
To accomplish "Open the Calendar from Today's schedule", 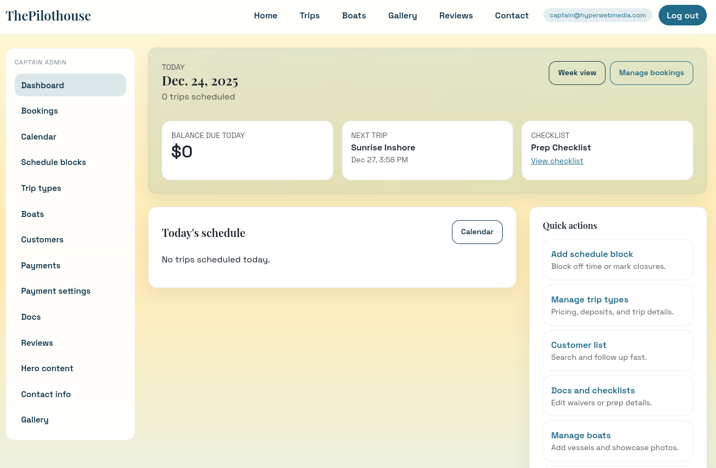I will pos(477,232).
